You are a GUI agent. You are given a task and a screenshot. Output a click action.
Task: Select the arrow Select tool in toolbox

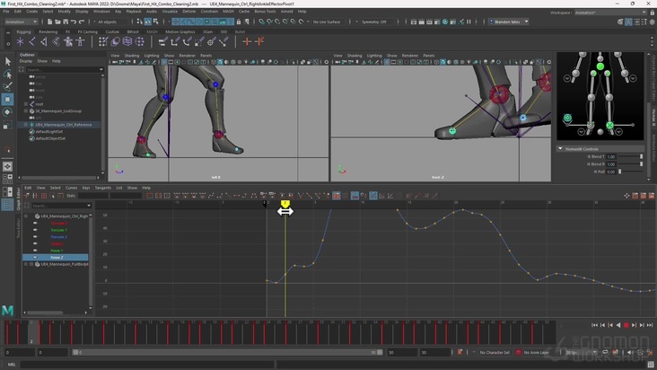pyautogui.click(x=8, y=61)
